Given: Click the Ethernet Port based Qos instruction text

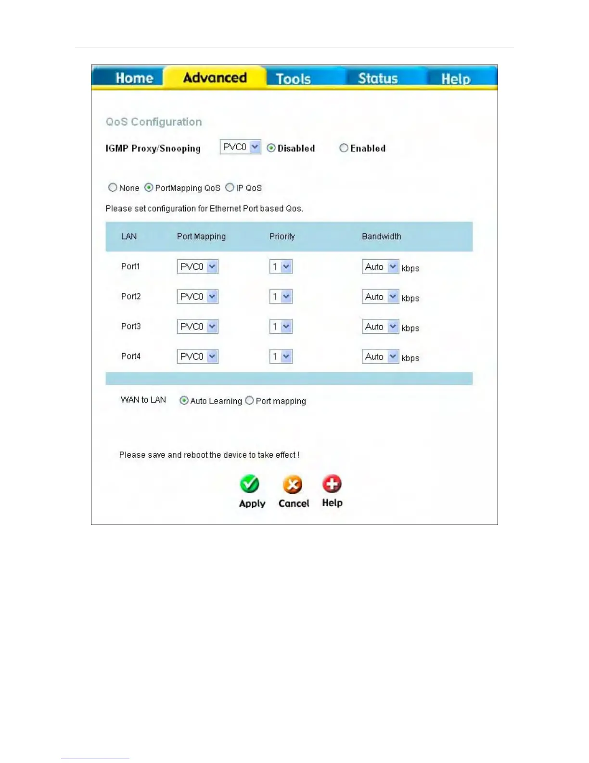Looking at the screenshot, I should tap(205, 209).
